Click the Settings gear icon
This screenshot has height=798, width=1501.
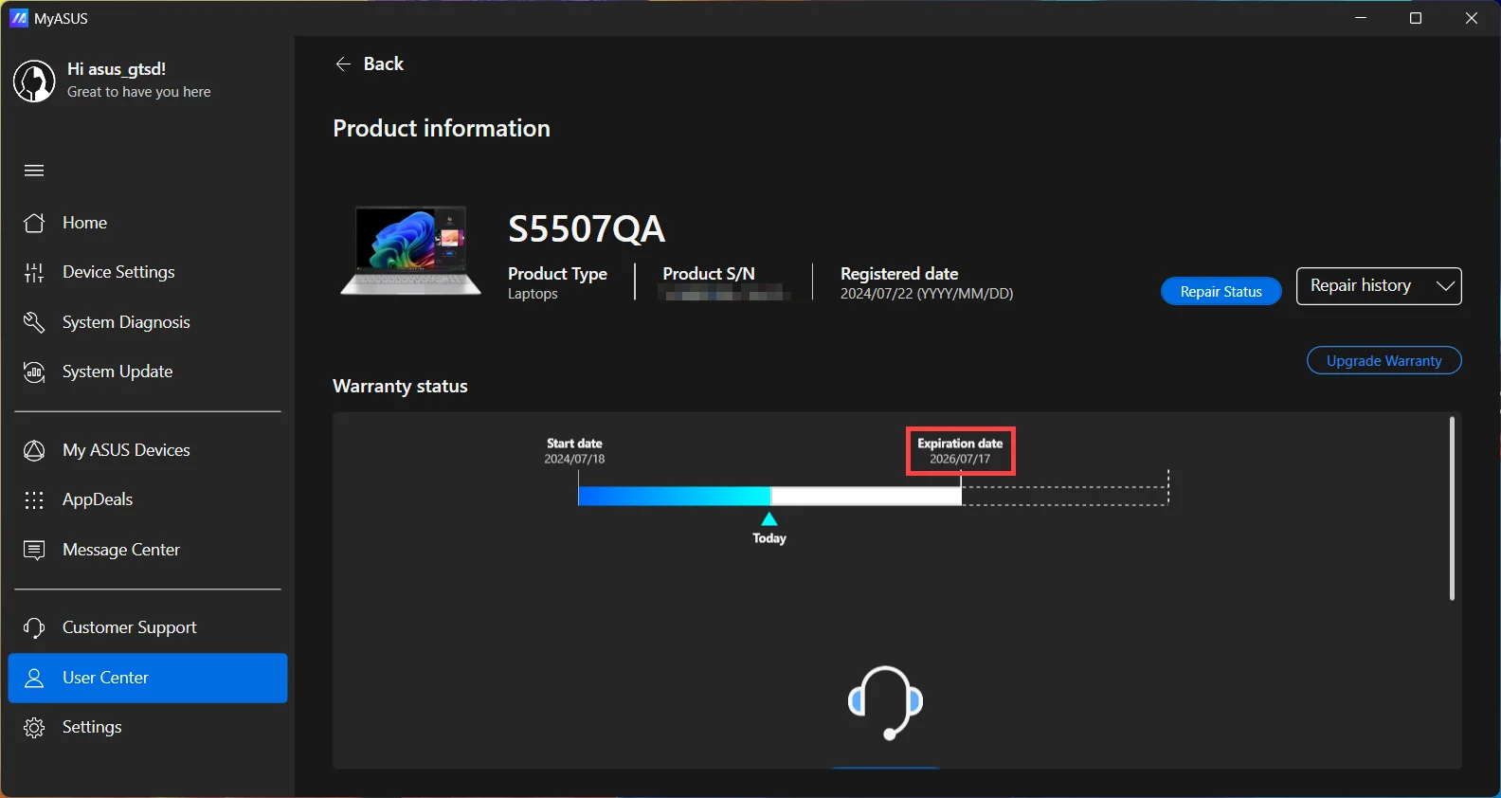click(x=34, y=727)
